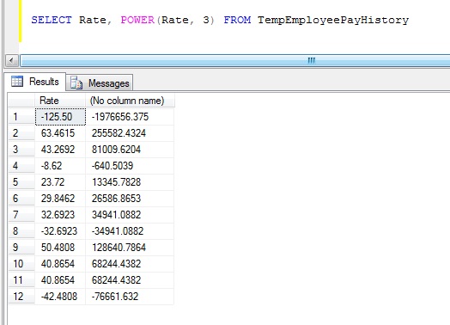Click cell with value -76661.632

click(x=130, y=297)
